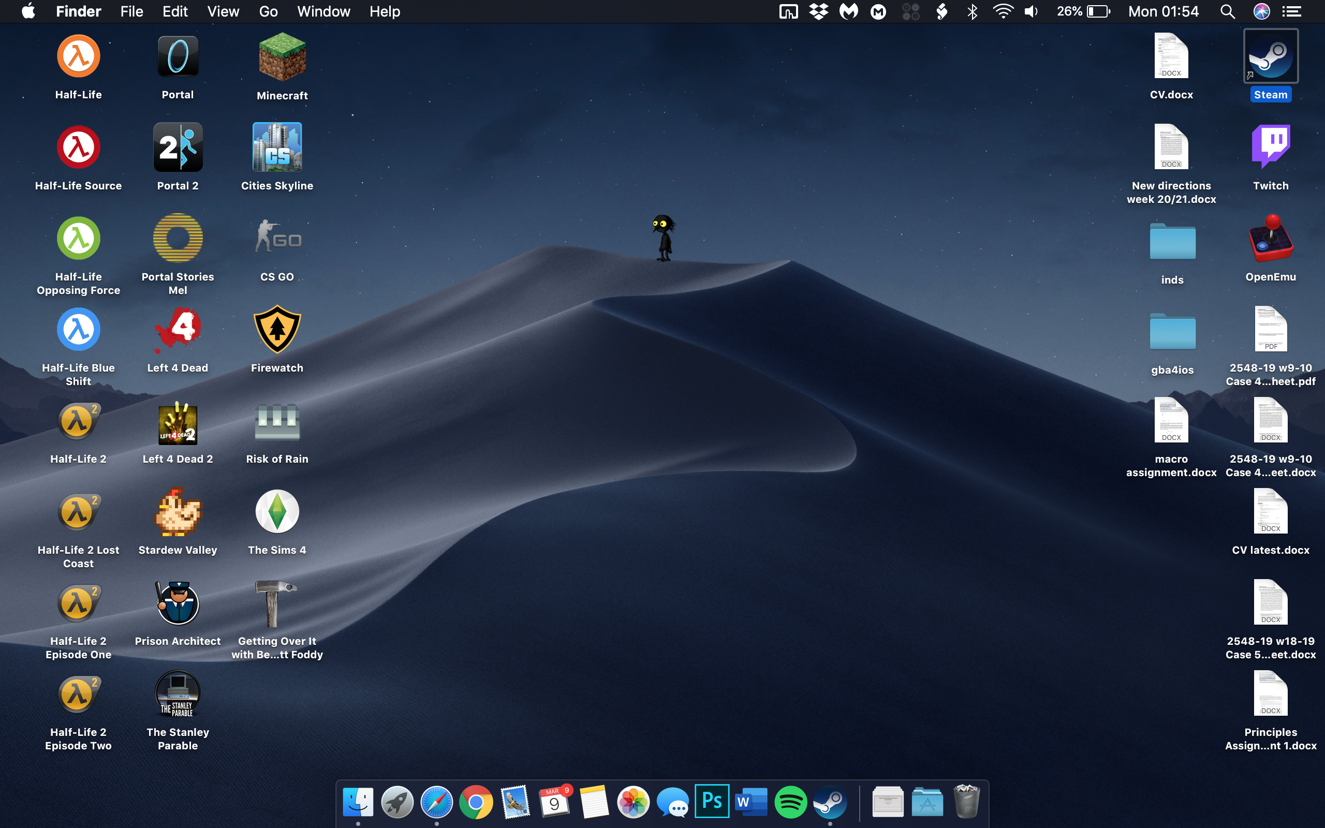This screenshot has height=828, width=1325.
Task: Select the Portal 2 game icon
Action: [x=178, y=147]
